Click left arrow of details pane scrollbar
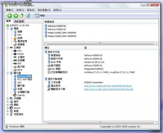The height and width of the screenshot is (133, 163). pos(45,122)
